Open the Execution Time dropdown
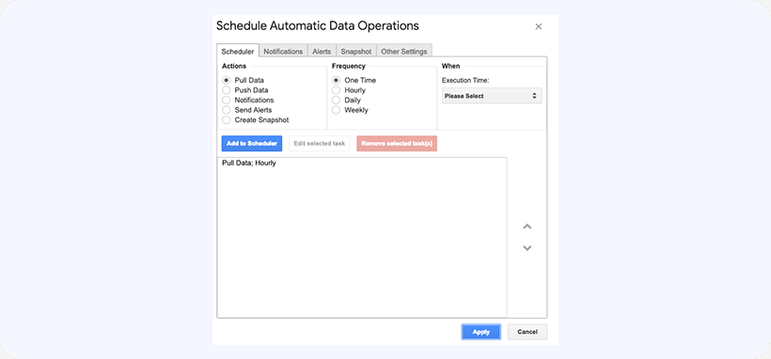 (x=492, y=96)
